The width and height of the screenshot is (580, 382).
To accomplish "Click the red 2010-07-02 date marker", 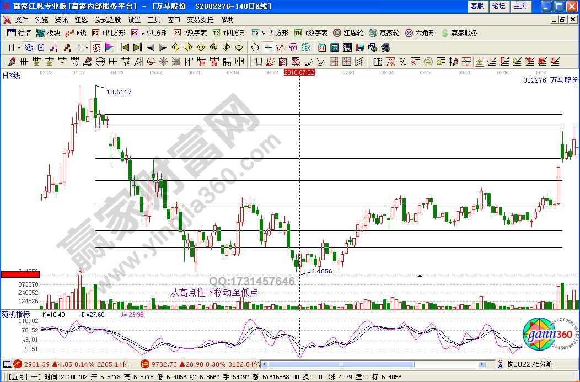I will coord(299,72).
